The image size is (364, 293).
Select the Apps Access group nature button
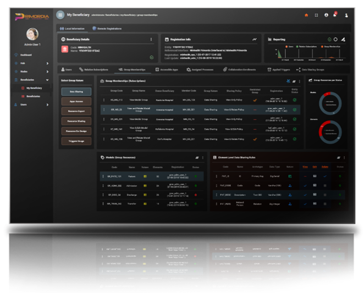tap(76, 101)
